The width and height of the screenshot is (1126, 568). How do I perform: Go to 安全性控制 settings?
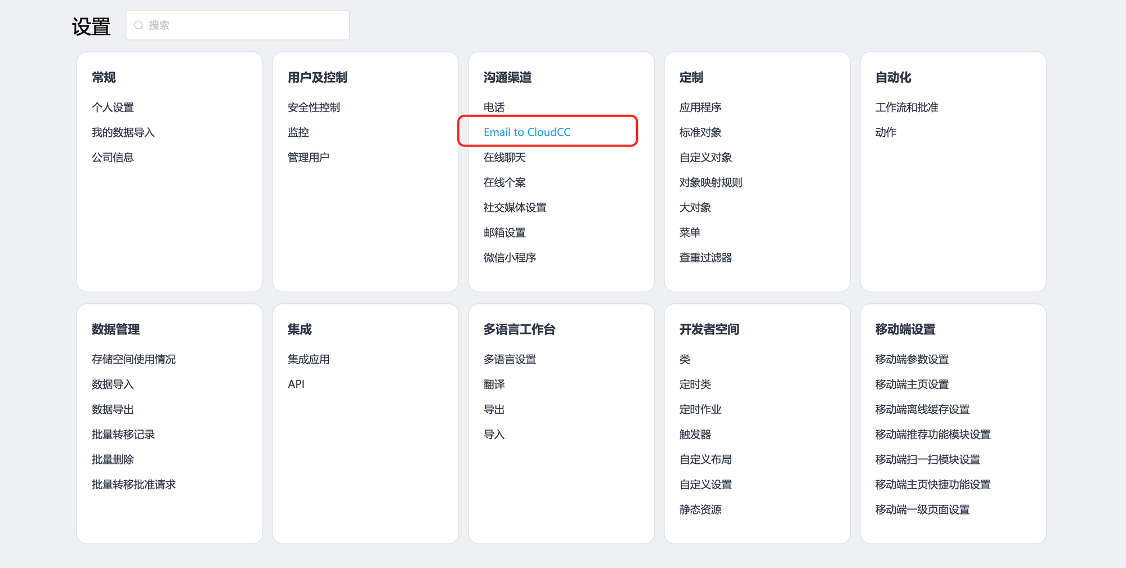(x=314, y=108)
